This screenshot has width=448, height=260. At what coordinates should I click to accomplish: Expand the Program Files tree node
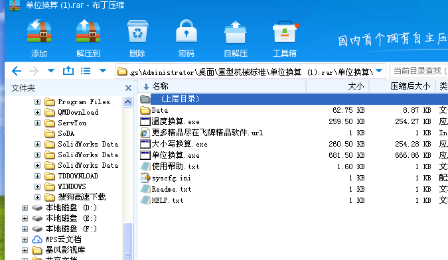point(37,102)
